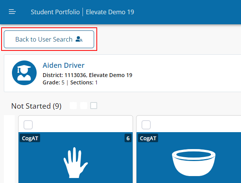Click the hand icon on first CogAT card
241x183 pixels.
click(x=76, y=163)
